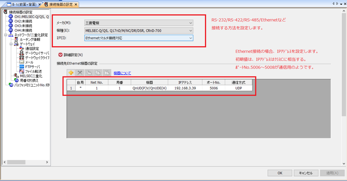Image resolution: width=347 pixels, height=181 pixels.
Task: Click the UDP communication method cell
Action: (x=239, y=88)
